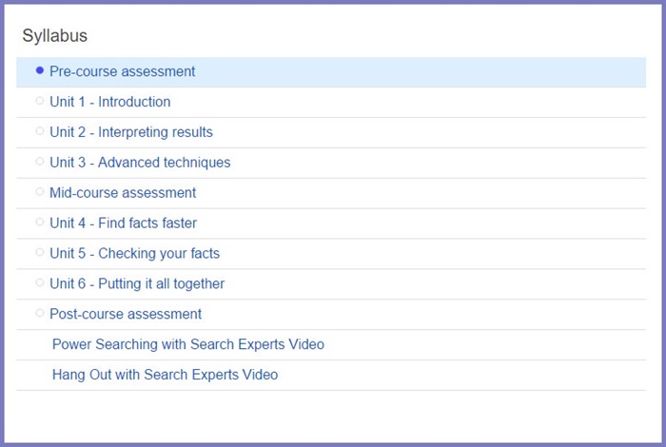This screenshot has width=666, height=447.
Task: Select Unit 5 - Checking your facts
Action: [x=135, y=253]
